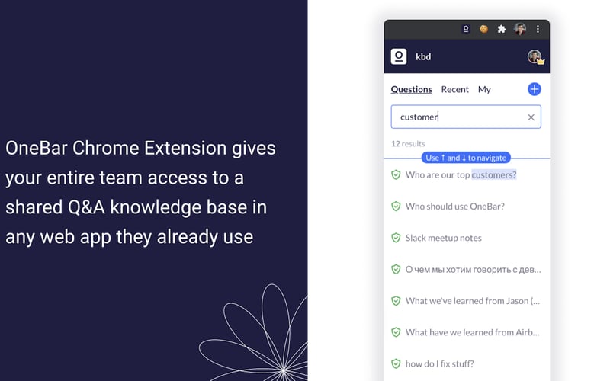Focus the search field containing customer
The height and width of the screenshot is (381, 610).
(x=466, y=117)
